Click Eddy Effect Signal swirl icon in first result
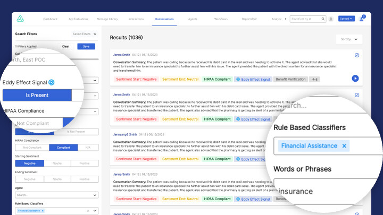The image size is (383, 215). pyautogui.click(x=238, y=79)
